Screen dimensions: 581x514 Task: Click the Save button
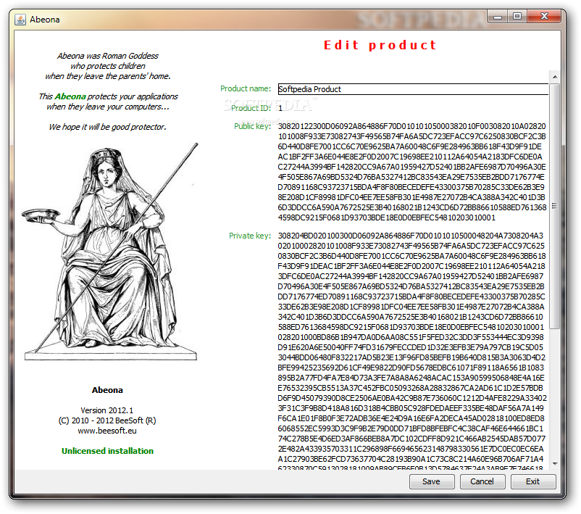(432, 481)
